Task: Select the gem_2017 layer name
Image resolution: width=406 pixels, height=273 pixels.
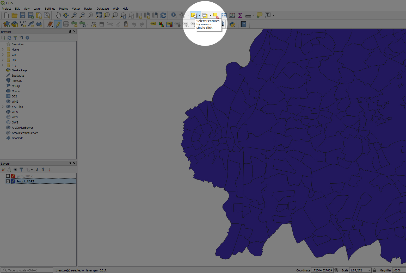Action: click(25, 176)
